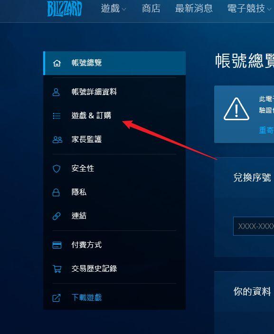This screenshot has height=334, width=274.
Task: Click the credit card icon for 付費方式
Action: (x=57, y=245)
